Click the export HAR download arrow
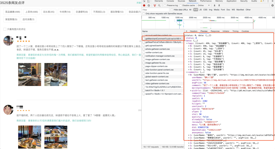 [x=219, y=5]
